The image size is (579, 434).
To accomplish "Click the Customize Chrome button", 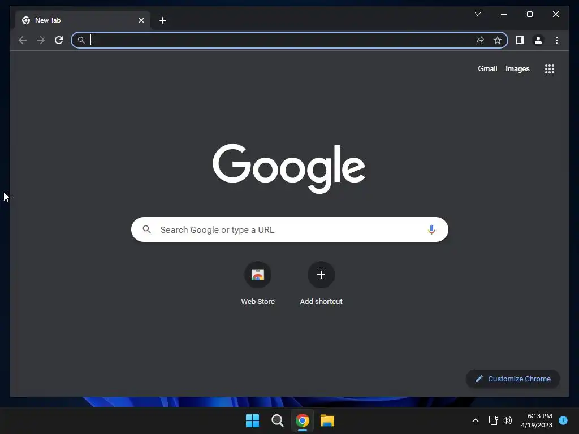I will point(513,379).
